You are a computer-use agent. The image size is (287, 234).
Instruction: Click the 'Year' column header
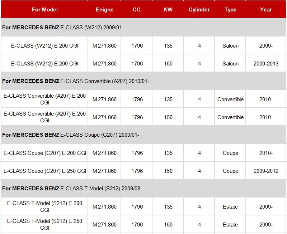(266, 10)
